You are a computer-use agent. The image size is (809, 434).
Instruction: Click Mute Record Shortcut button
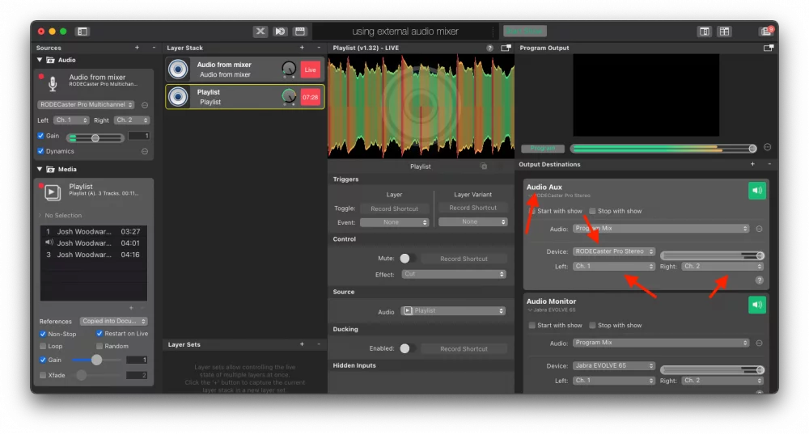click(x=464, y=259)
